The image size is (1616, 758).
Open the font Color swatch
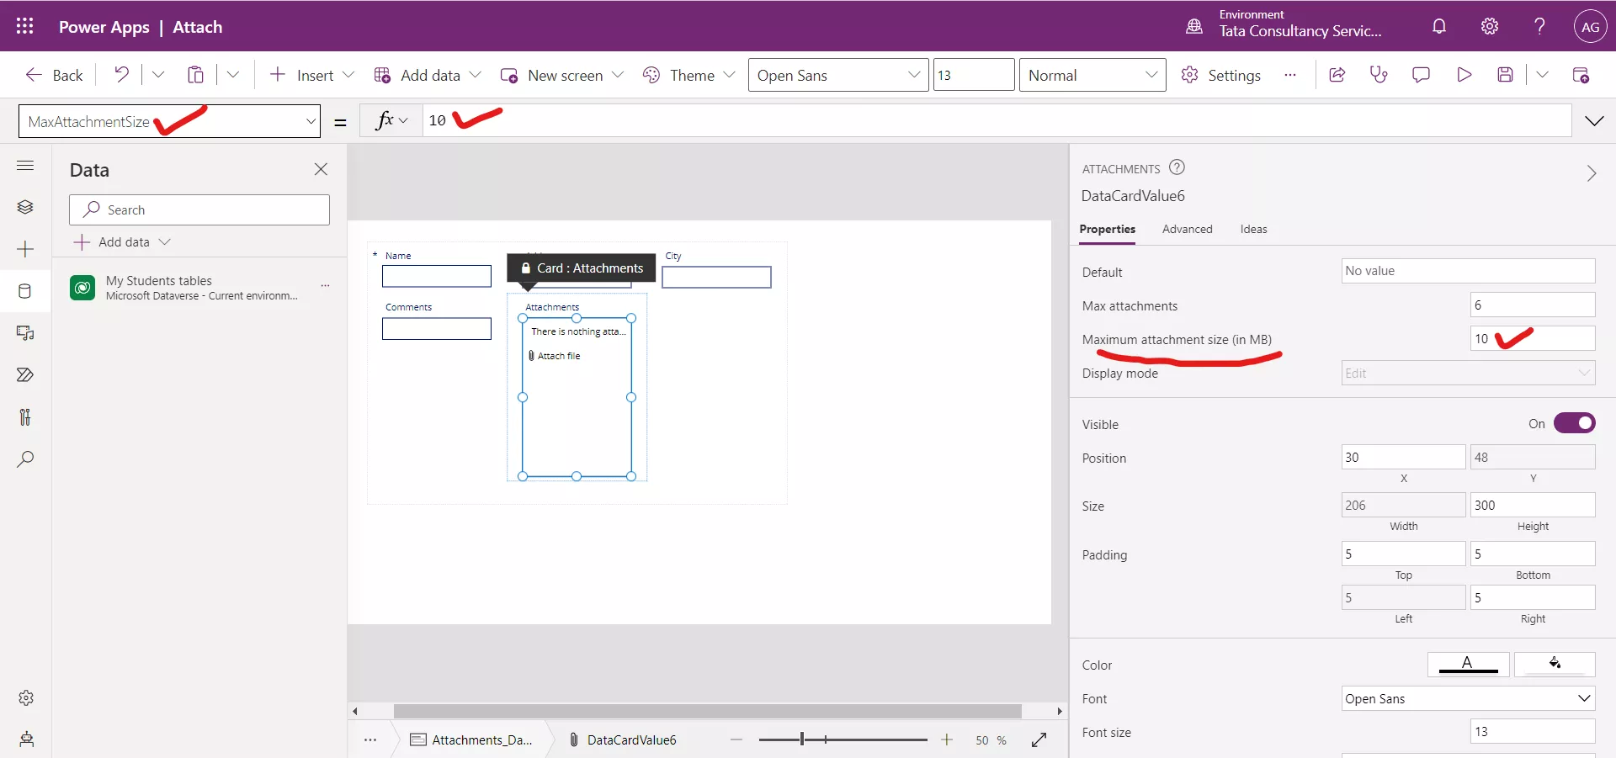tap(1467, 664)
